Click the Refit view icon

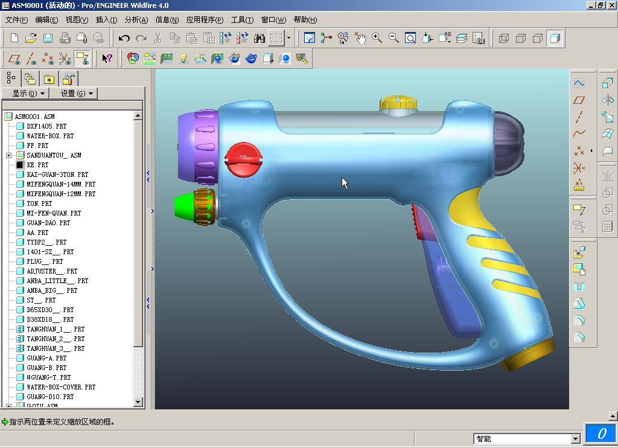click(x=410, y=38)
